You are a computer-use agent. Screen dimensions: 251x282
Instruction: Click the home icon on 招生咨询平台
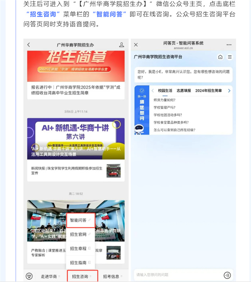[x=220, y=57]
